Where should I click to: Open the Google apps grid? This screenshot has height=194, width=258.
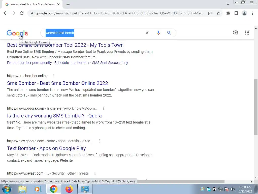[247, 33]
